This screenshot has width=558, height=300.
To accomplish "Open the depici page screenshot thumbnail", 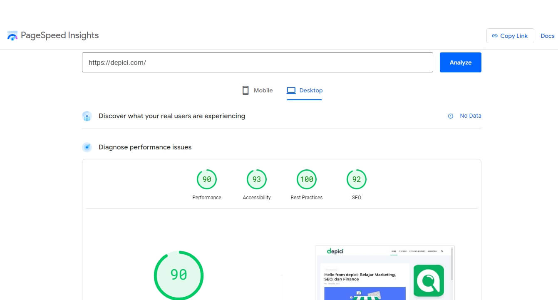I will 385,273.
